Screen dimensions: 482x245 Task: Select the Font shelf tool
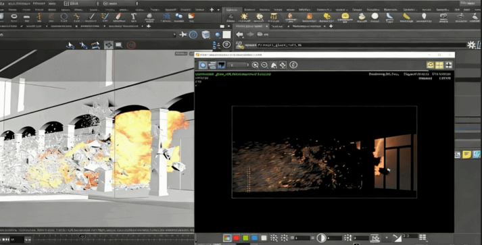pos(133,17)
